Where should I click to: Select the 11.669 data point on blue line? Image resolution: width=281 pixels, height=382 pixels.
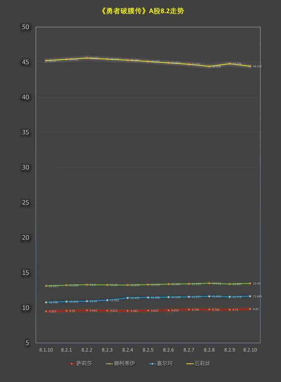250,296
